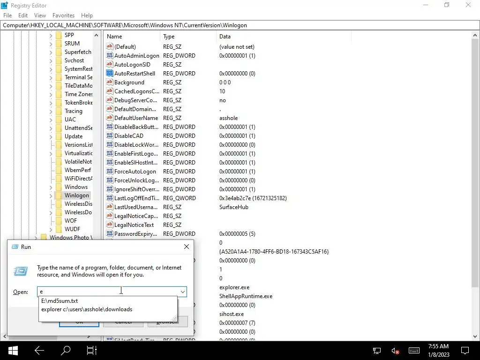Click the LegalNoticeText string icon
Viewport: 480px width, 360px height.
[110, 225]
